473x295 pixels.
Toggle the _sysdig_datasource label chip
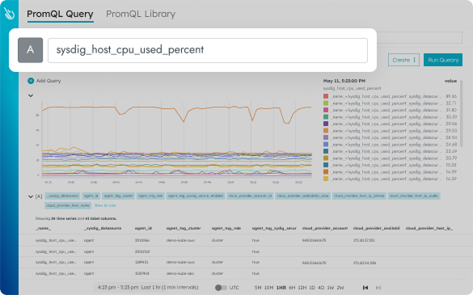(x=62, y=196)
